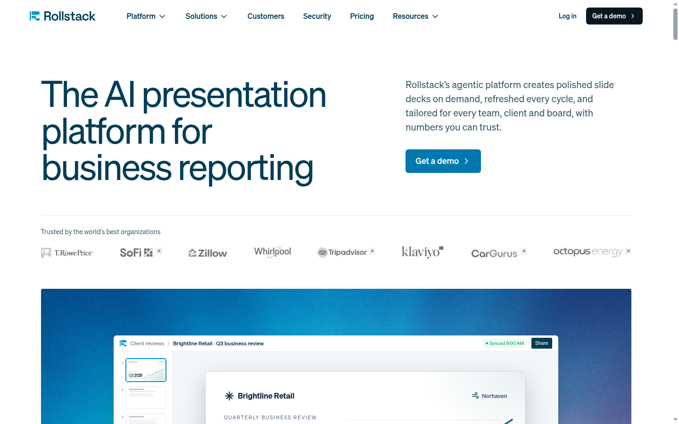Open the Tripadvisor external link arrow
This screenshot has width=679, height=424.
372,251
